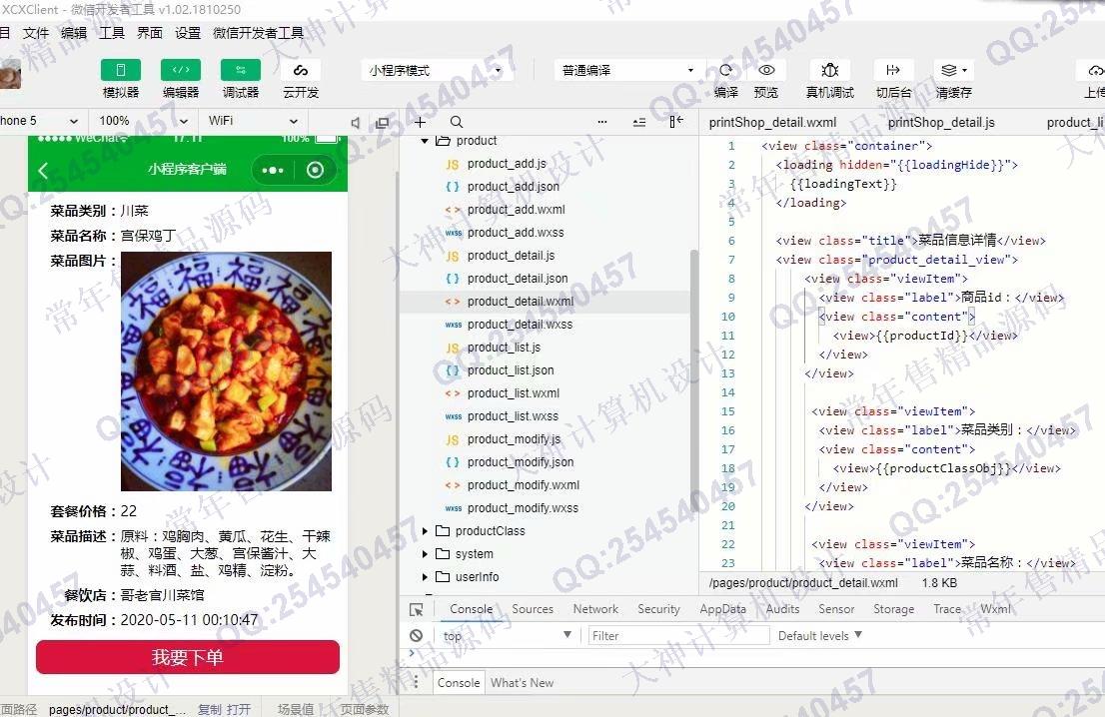Open the 文件 menu
Viewport: 1105px width, 717px height.
[x=35, y=33]
